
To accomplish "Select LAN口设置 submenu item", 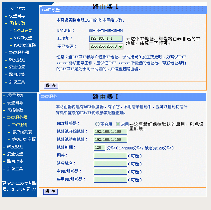I will (23, 31).
